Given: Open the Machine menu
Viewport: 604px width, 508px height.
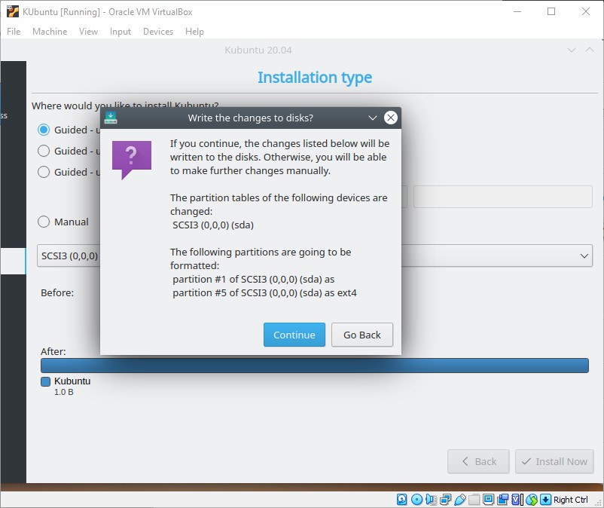Looking at the screenshot, I should pyautogui.click(x=50, y=32).
